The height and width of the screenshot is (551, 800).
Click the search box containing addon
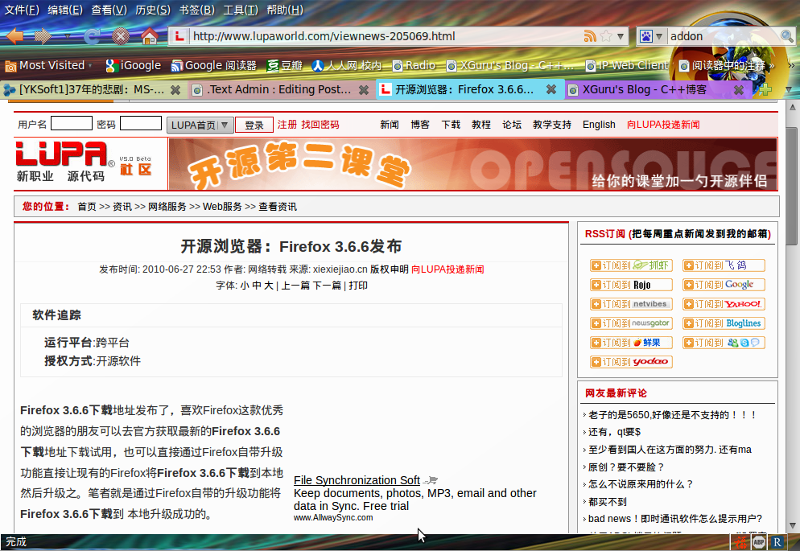(x=723, y=36)
